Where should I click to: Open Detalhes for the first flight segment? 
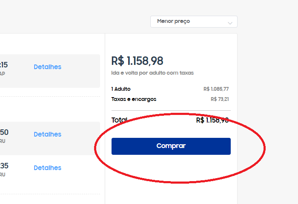tap(47, 67)
